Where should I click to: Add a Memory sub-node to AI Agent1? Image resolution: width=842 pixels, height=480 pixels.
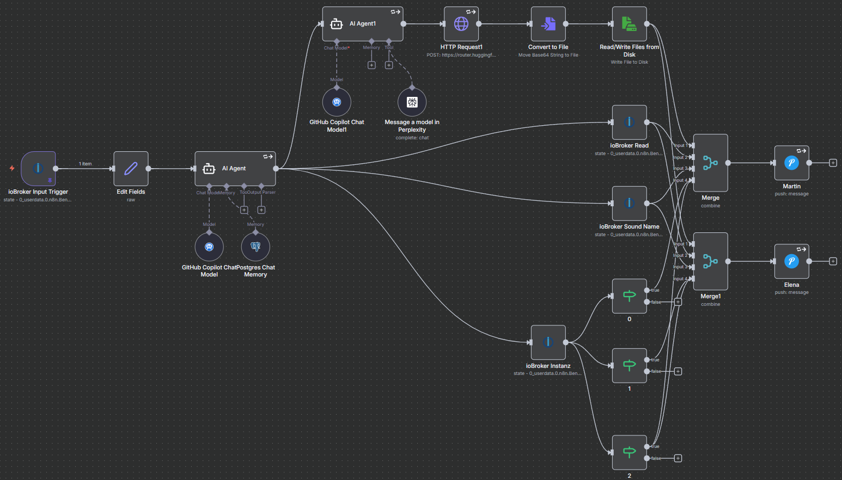click(x=371, y=65)
